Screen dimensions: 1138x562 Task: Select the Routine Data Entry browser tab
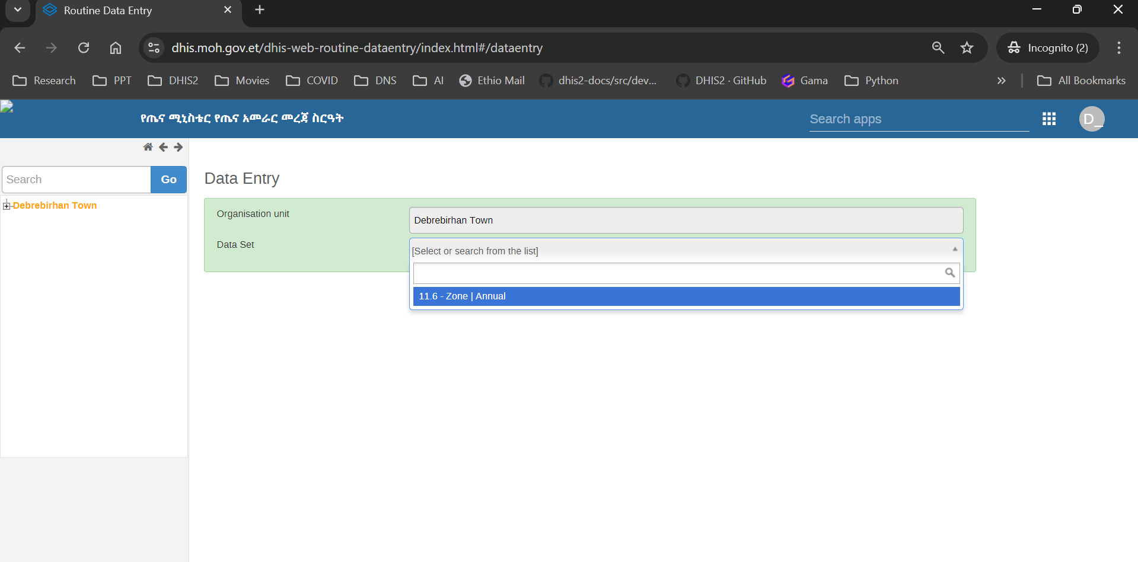click(x=139, y=11)
